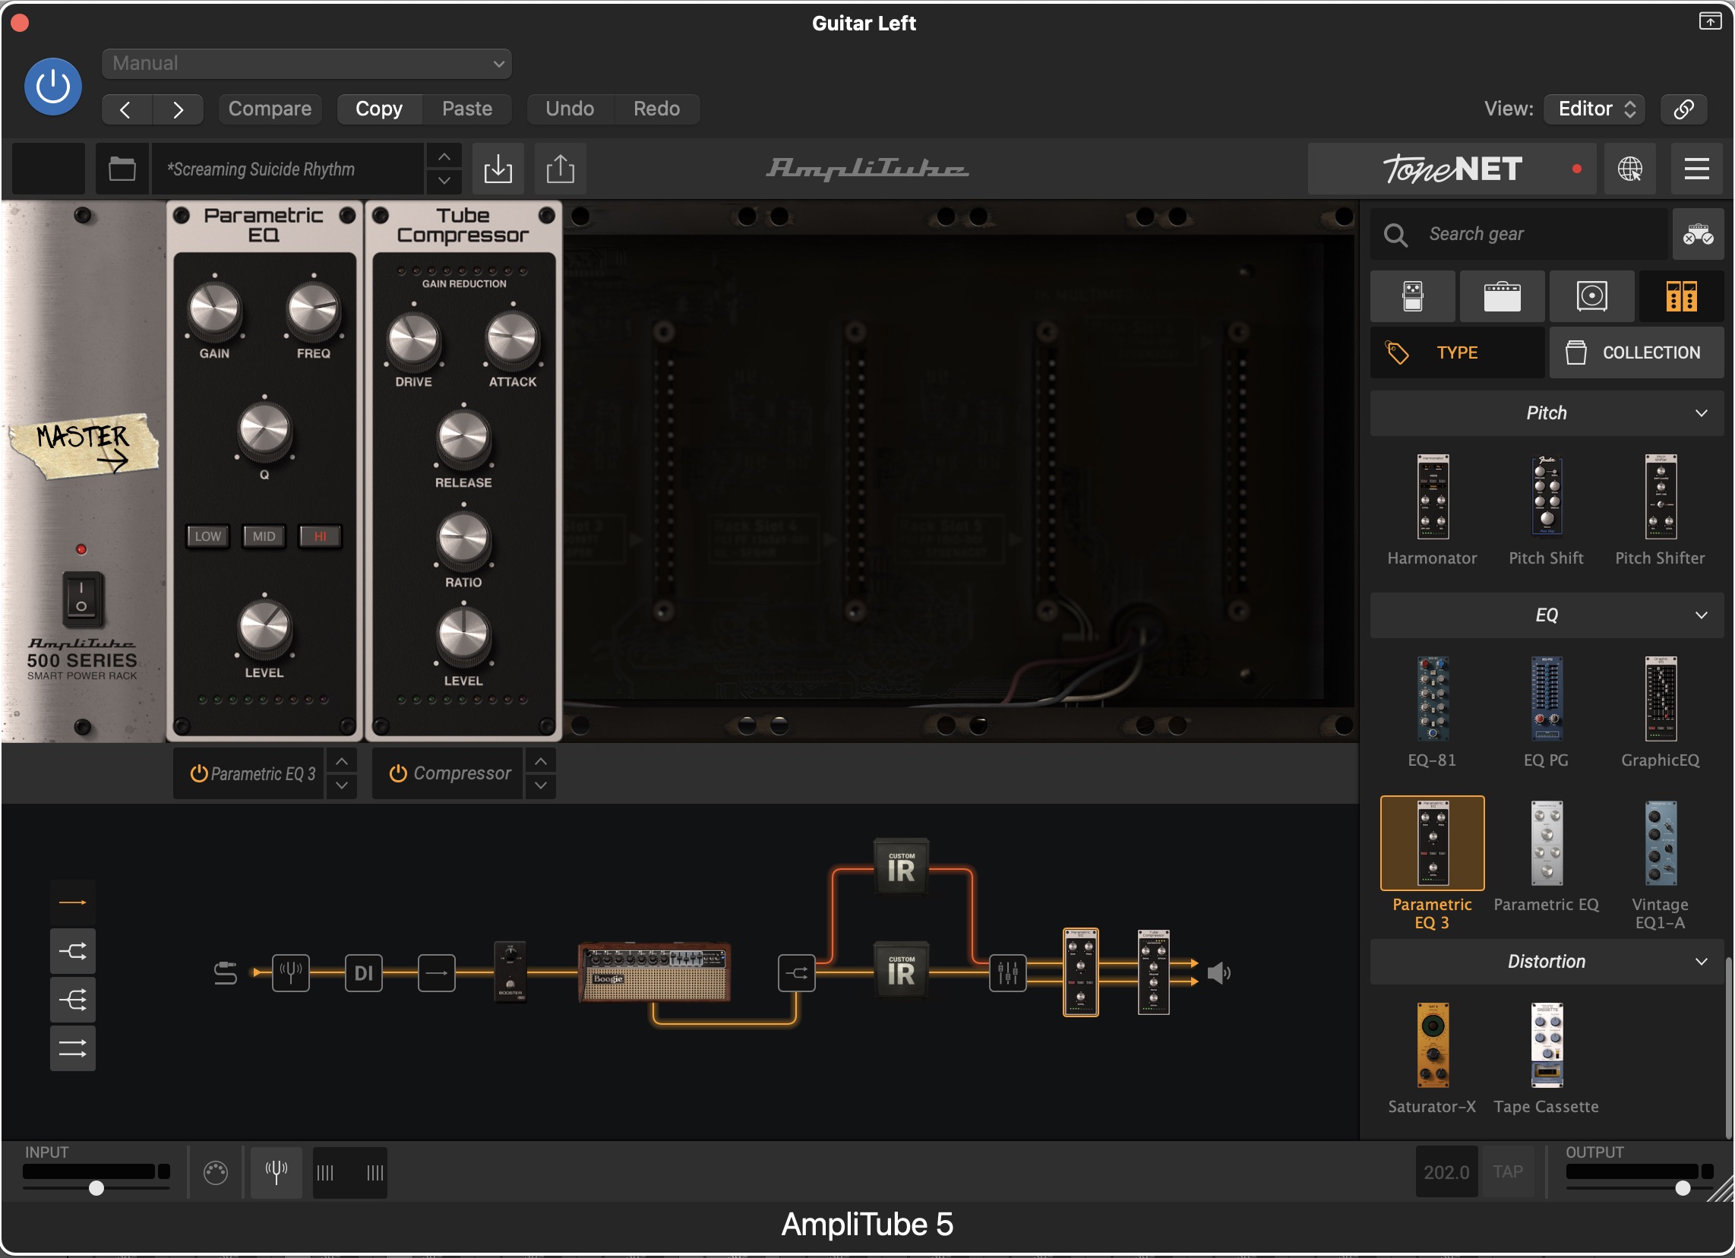The image size is (1735, 1258).
Task: Click the globe ToneNET account icon
Action: point(1630,169)
